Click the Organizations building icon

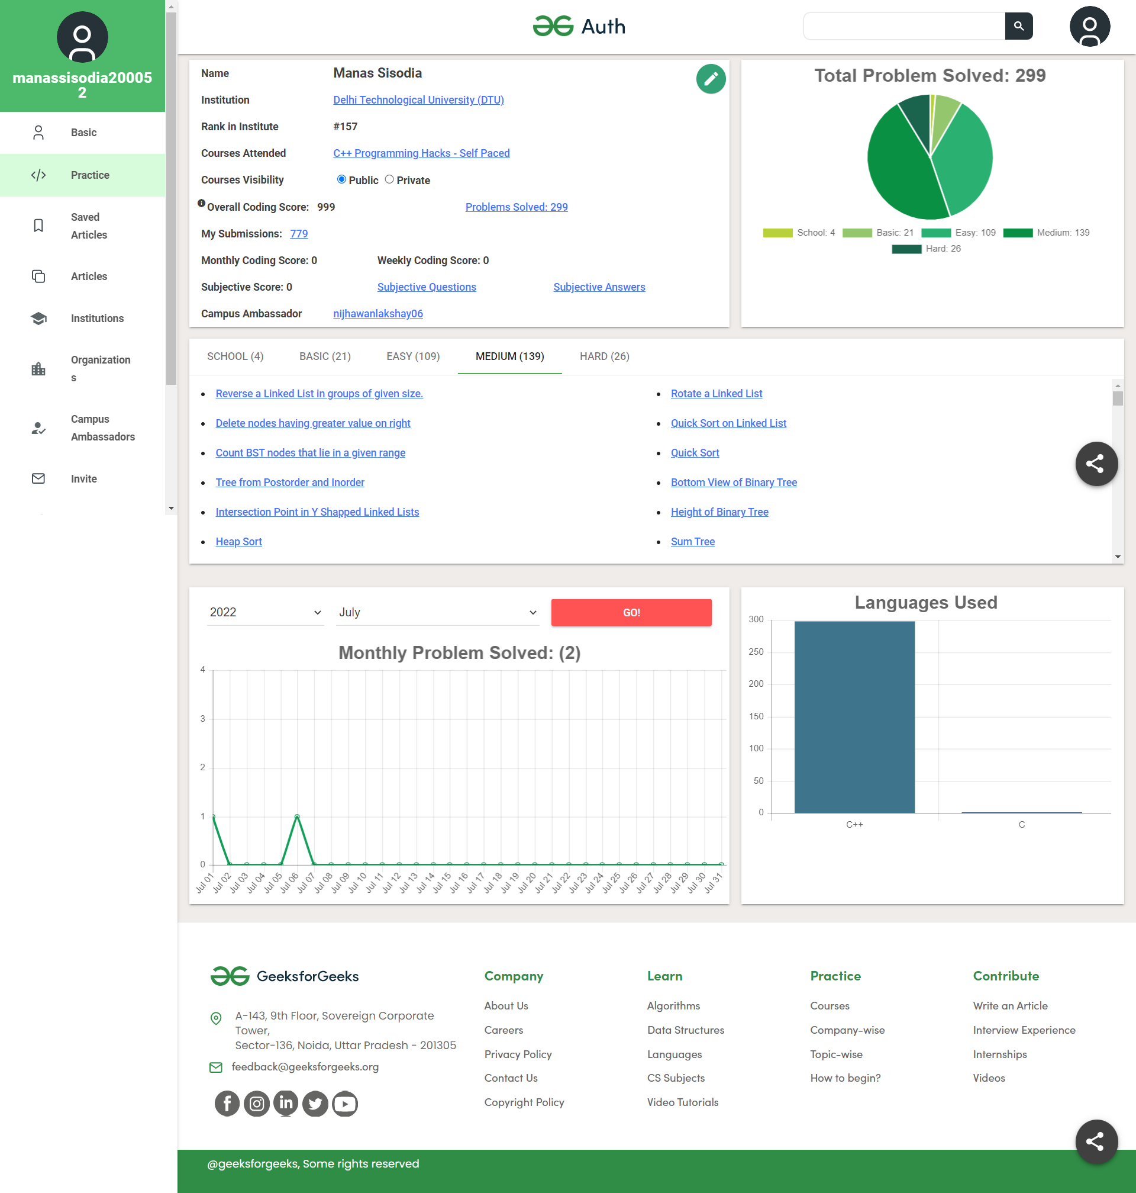coord(38,369)
